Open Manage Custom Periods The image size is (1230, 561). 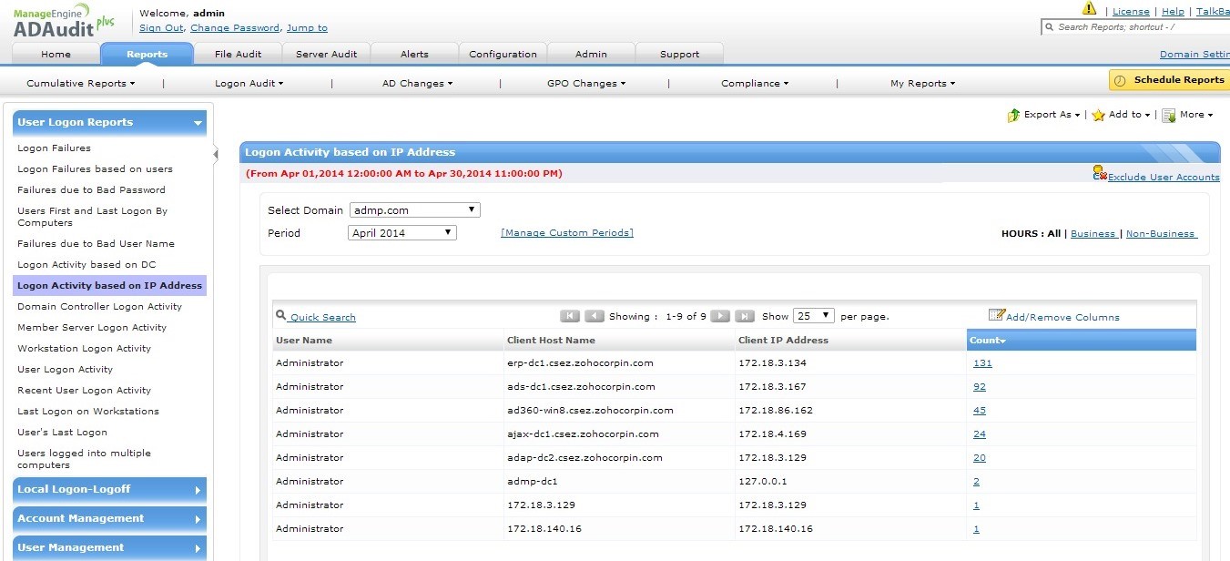566,232
